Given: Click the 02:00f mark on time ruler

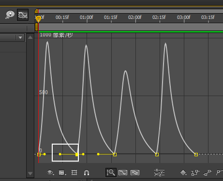Looking at the screenshot, I should [x=135, y=17].
